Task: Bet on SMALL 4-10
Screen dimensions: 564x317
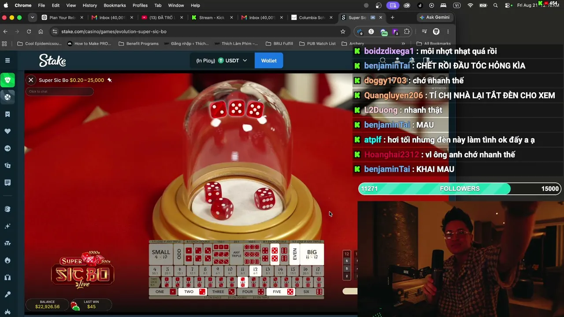Action: 161,254
